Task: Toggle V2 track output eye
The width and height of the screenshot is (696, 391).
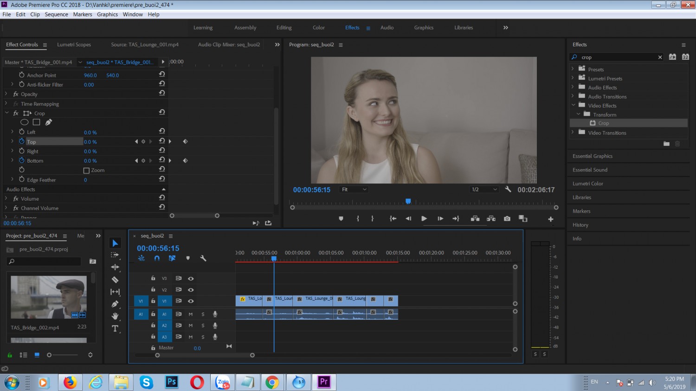Action: [x=191, y=290]
